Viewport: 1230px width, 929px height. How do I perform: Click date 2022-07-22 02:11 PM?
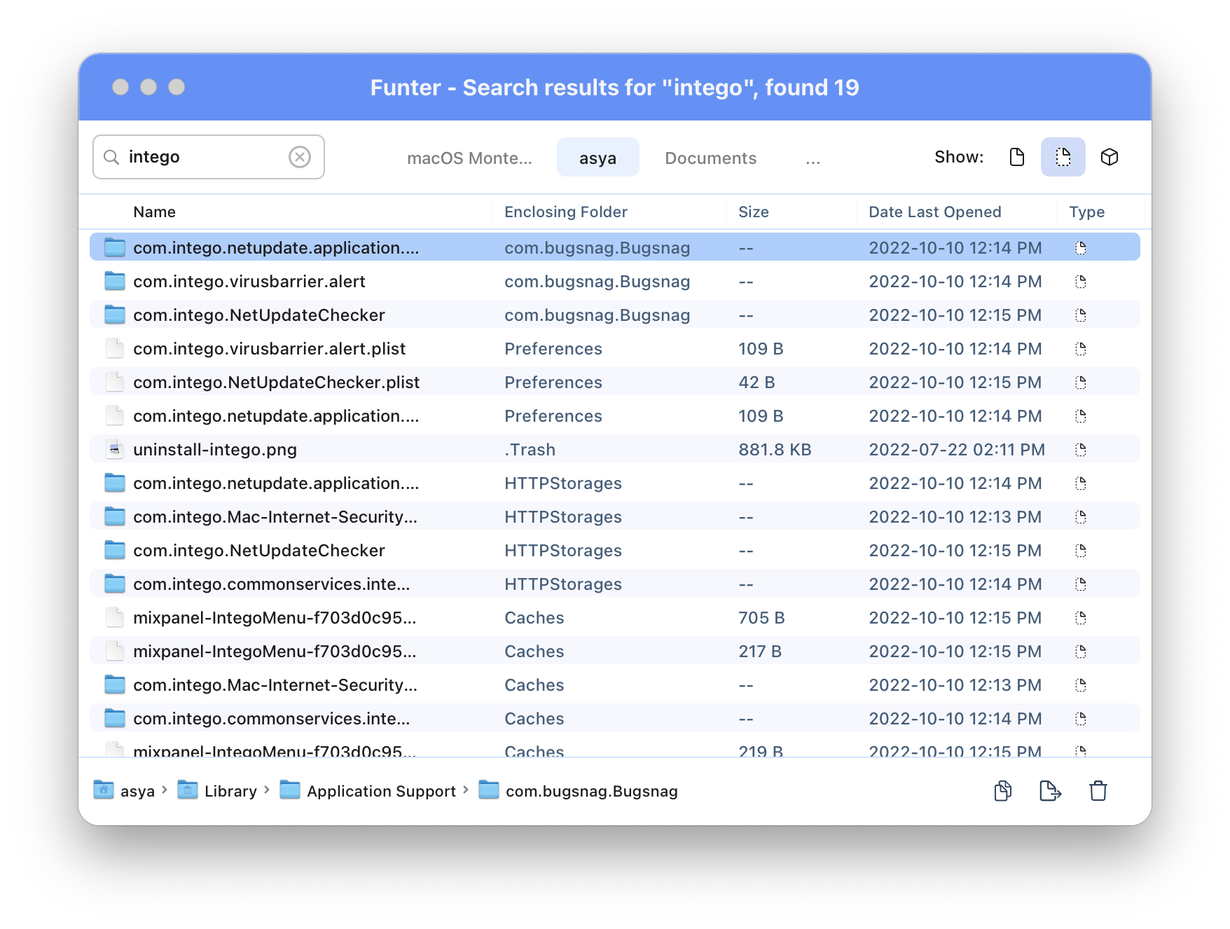(x=957, y=449)
